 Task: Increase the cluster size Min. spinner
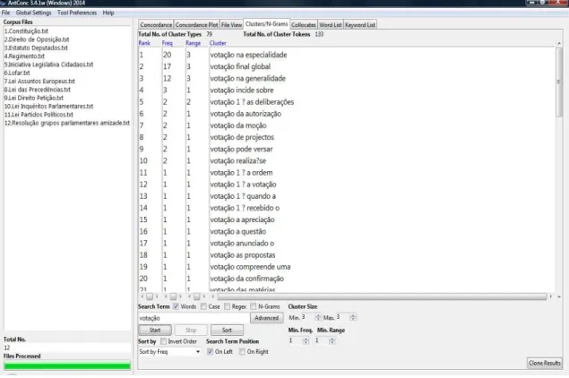click(x=318, y=315)
